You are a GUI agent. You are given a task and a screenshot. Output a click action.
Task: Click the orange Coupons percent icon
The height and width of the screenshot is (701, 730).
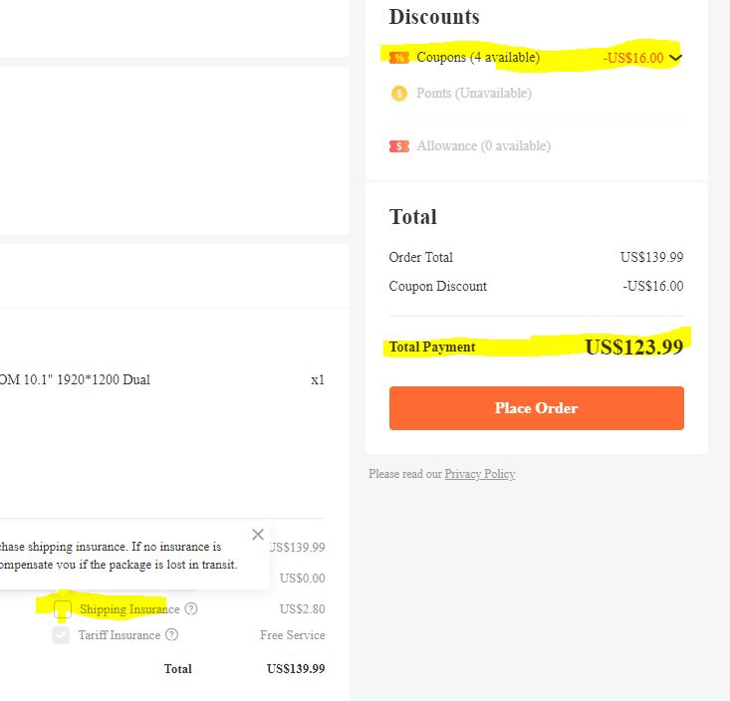point(399,58)
